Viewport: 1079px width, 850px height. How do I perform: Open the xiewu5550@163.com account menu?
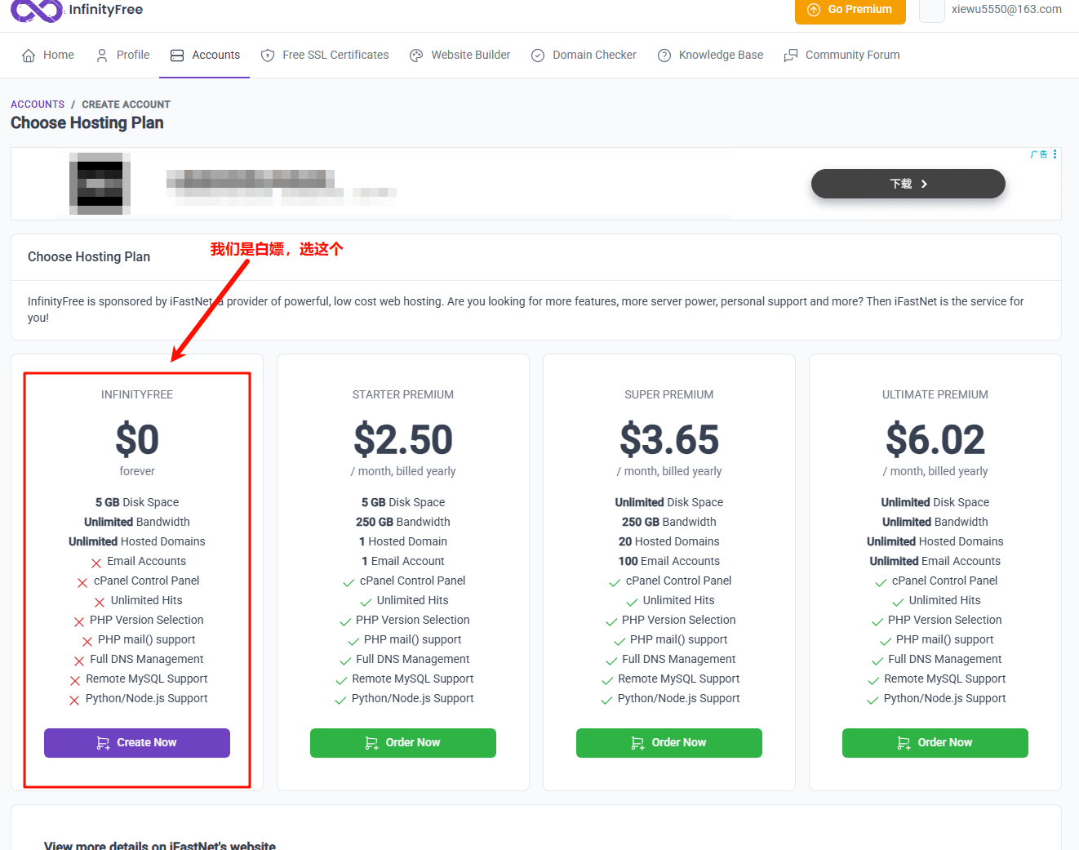[x=1006, y=10]
